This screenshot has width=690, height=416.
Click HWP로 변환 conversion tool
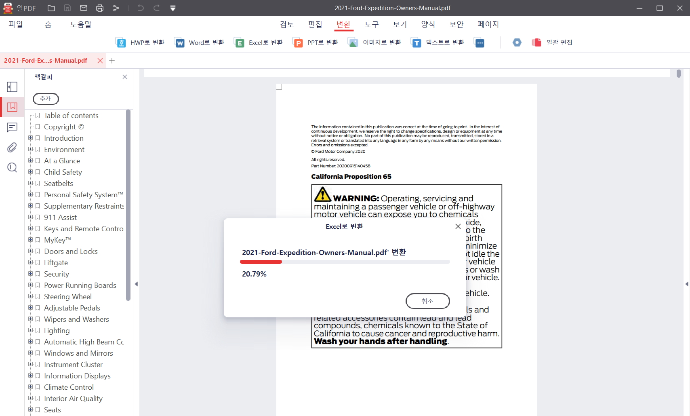coord(140,42)
